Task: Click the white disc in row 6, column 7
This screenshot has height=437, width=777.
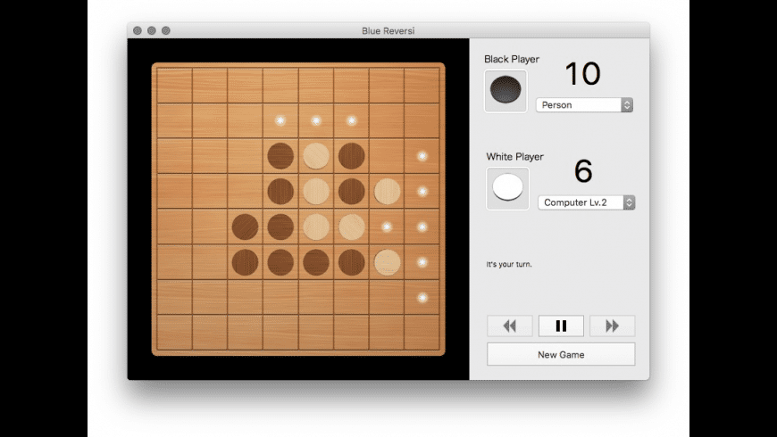Action: click(387, 262)
